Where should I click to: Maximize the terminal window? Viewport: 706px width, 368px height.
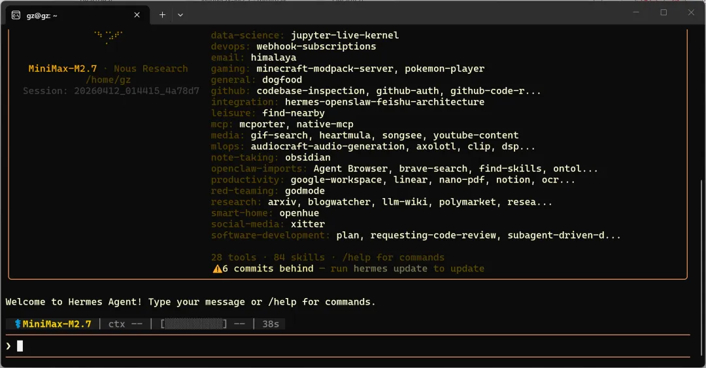point(664,12)
